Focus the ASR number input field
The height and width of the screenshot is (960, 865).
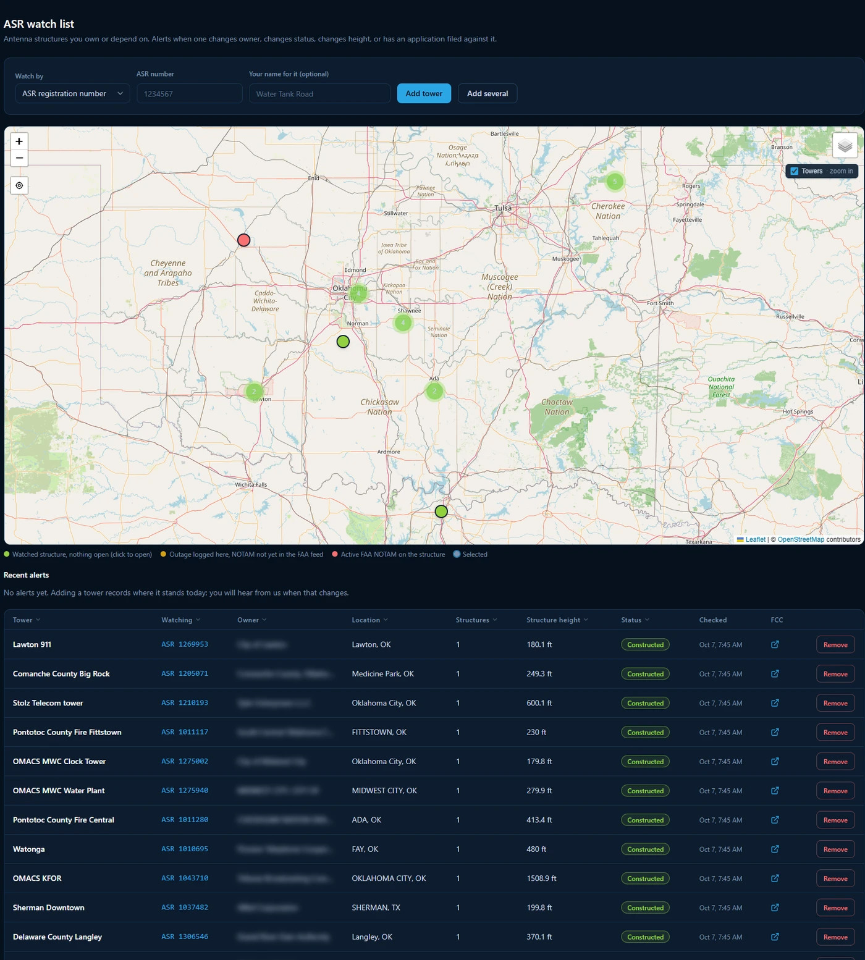pyautogui.click(x=190, y=94)
